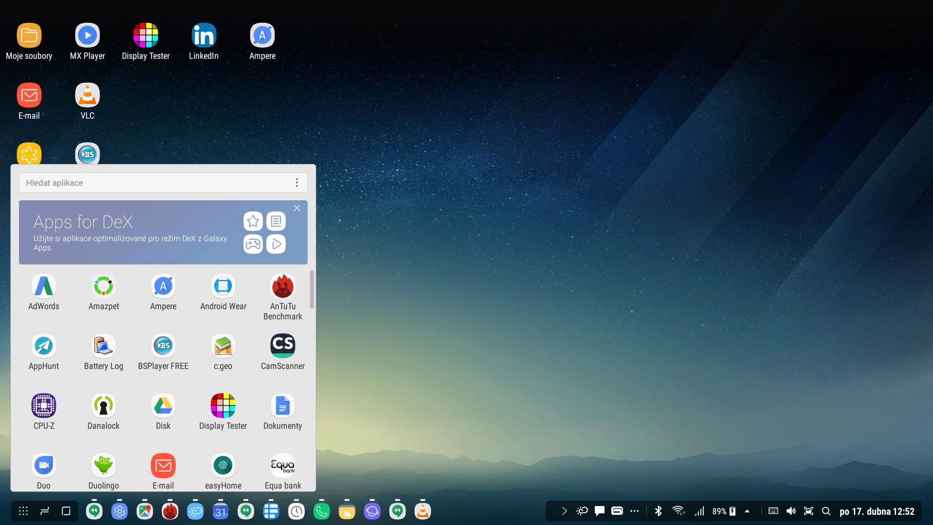Open Calendar 31 icon in the taskbar
Viewport: 933px width, 525px height.
coord(221,511)
